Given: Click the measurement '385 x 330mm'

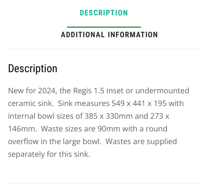Looking at the screenshot, I should click(109, 116).
